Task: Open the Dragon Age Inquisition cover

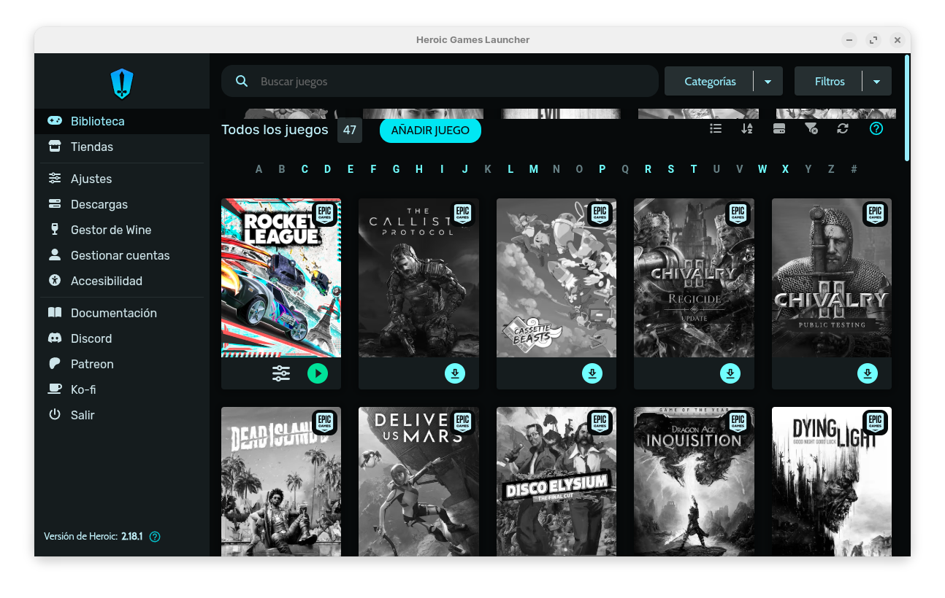Action: click(694, 481)
